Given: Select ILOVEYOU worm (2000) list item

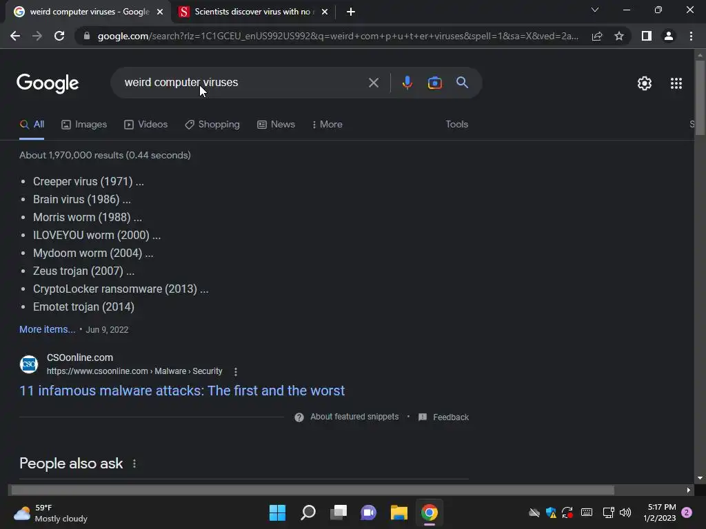Looking at the screenshot, I should (97, 235).
